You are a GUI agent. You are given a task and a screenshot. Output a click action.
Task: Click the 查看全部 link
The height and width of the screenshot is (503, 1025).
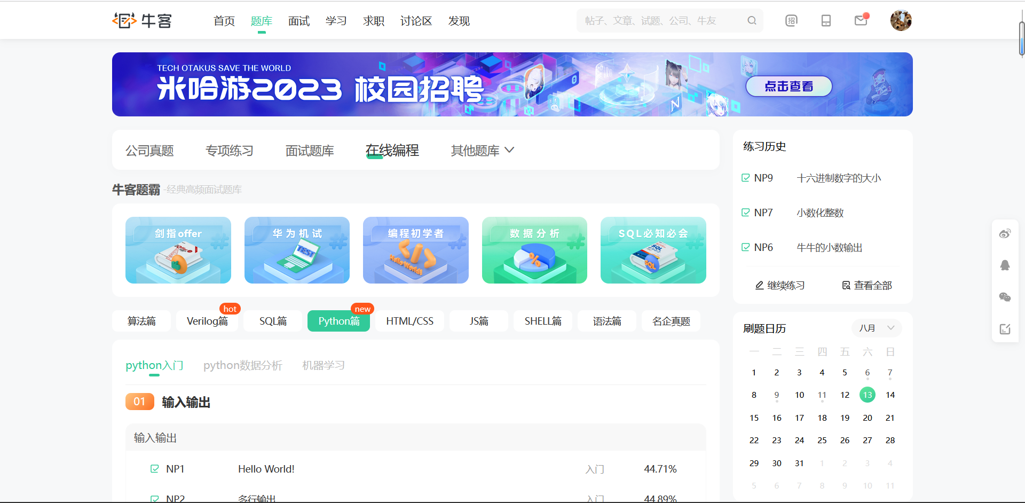[x=867, y=285]
